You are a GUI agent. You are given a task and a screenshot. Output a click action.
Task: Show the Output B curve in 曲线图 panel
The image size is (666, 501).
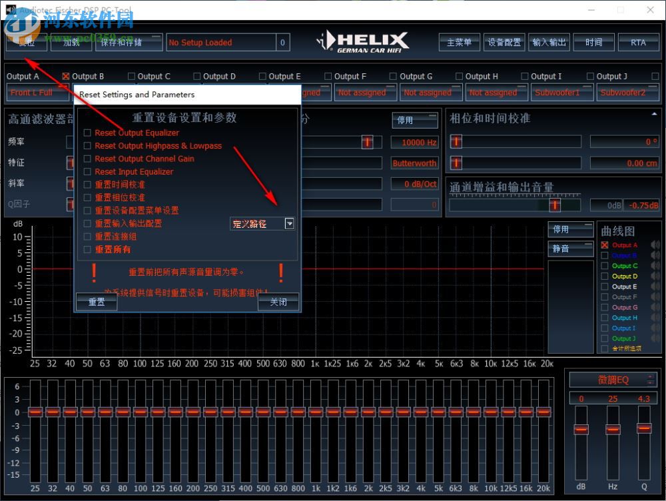pos(604,255)
